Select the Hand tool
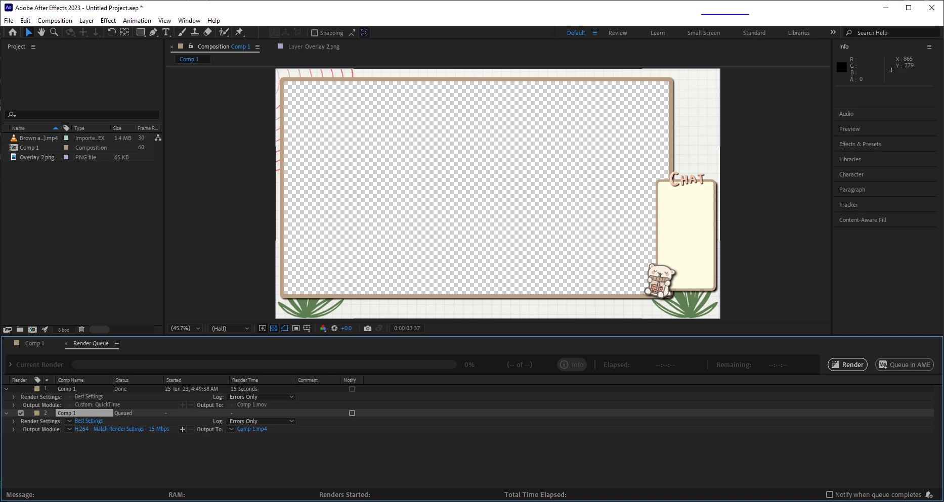Image resolution: width=944 pixels, height=502 pixels. click(x=41, y=32)
